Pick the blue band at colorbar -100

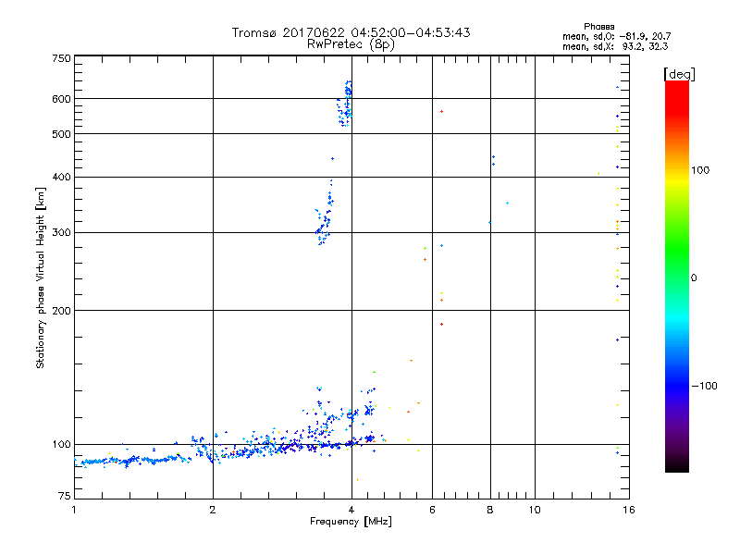pyautogui.click(x=676, y=385)
